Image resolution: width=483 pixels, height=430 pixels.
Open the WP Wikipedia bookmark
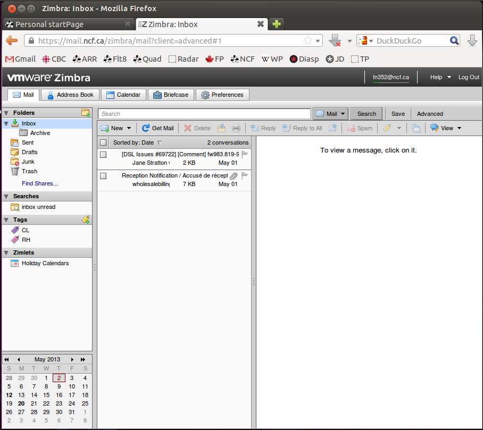coord(272,59)
